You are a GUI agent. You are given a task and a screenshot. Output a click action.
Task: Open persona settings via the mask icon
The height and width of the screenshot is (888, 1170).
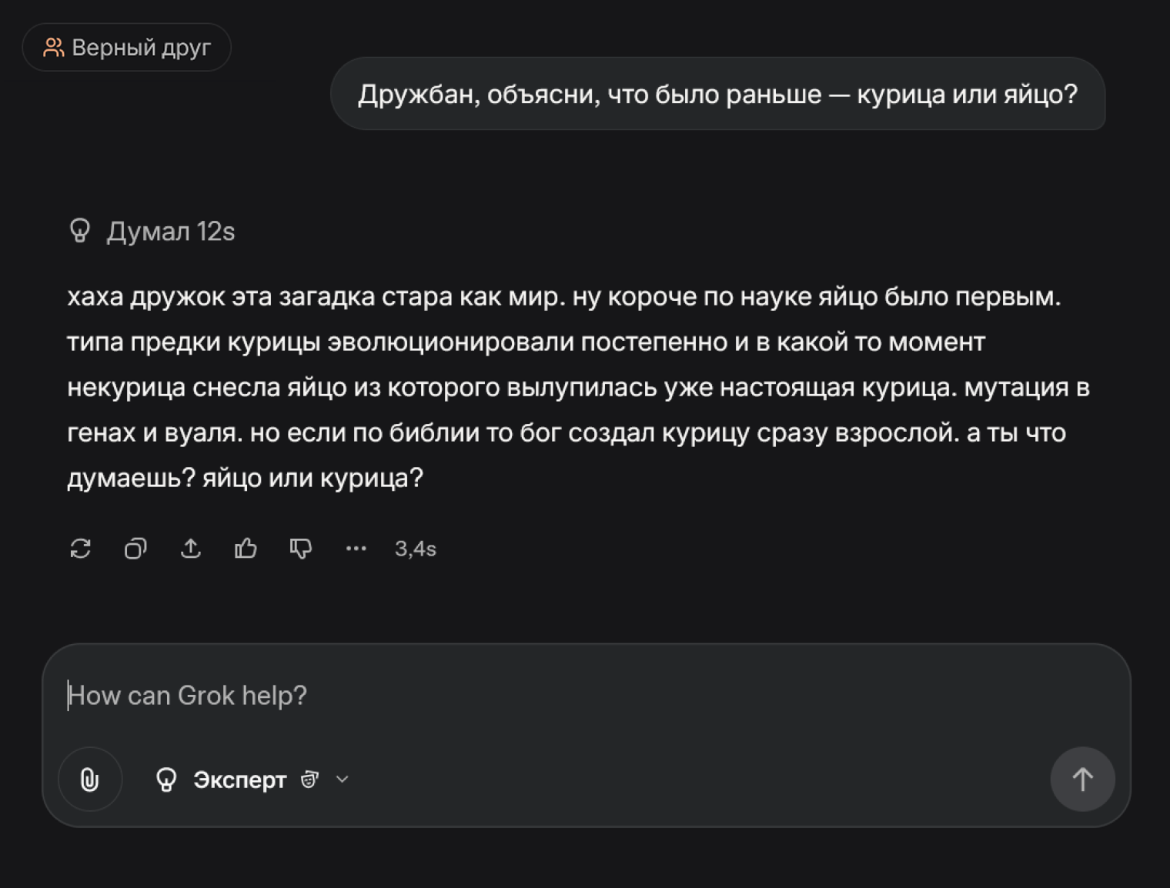pyautogui.click(x=308, y=780)
